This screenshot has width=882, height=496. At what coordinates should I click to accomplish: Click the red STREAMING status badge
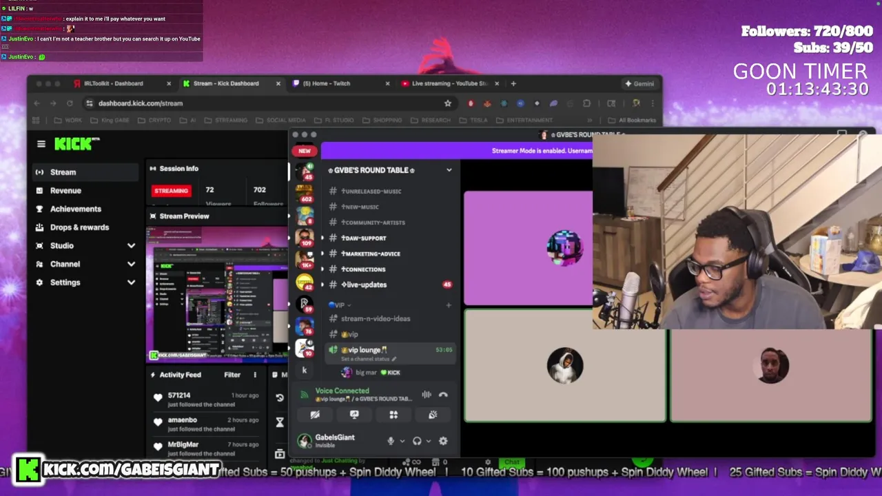tap(172, 191)
